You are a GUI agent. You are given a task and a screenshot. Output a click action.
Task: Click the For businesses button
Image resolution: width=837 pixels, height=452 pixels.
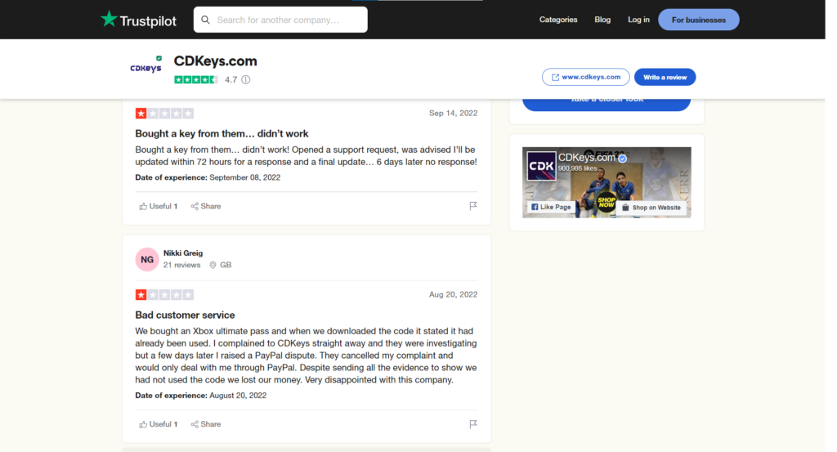point(699,20)
